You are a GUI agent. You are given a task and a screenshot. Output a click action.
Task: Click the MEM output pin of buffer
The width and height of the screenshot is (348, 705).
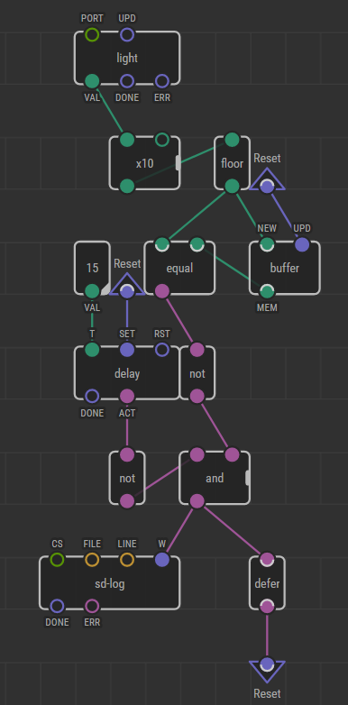click(x=267, y=291)
